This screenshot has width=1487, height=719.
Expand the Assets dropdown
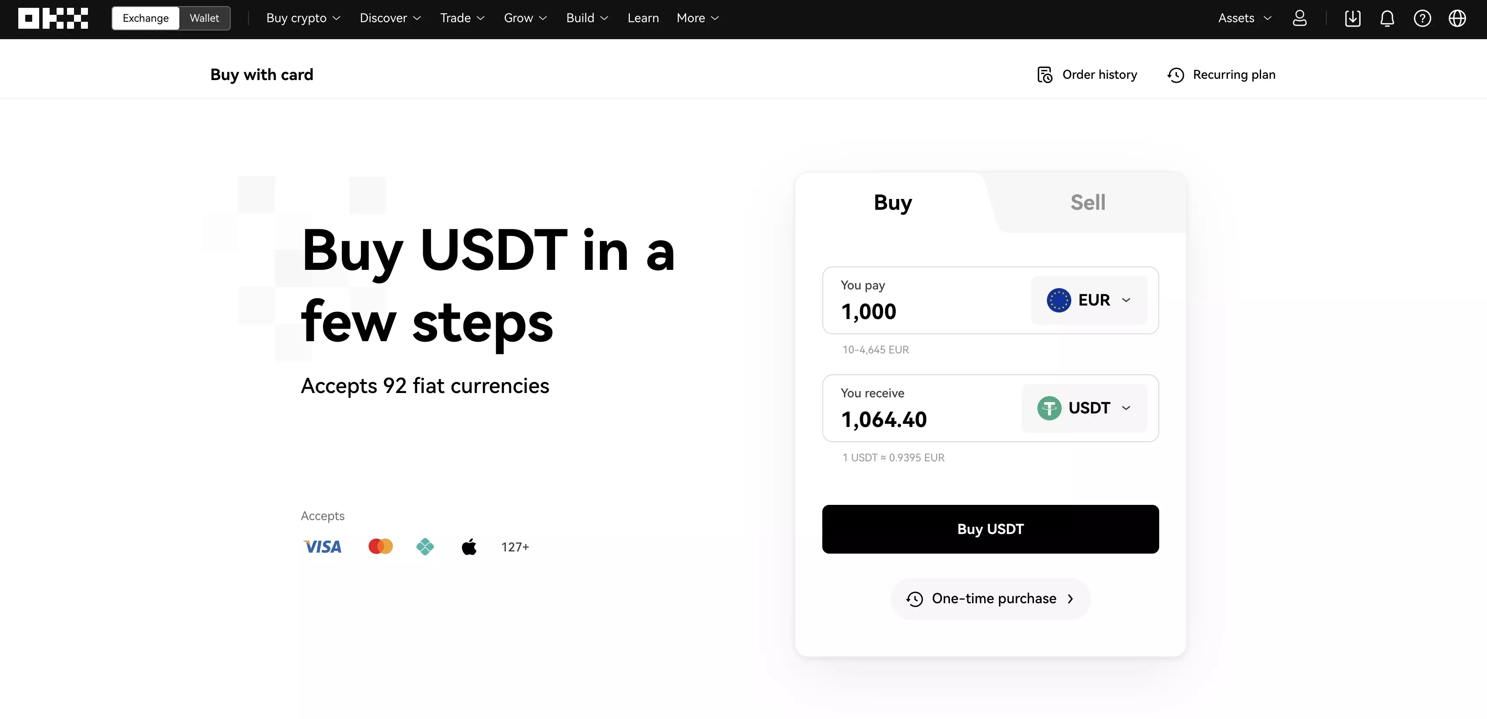click(x=1245, y=18)
